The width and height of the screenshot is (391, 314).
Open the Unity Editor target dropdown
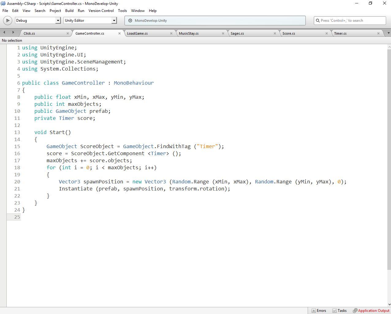tap(90, 21)
